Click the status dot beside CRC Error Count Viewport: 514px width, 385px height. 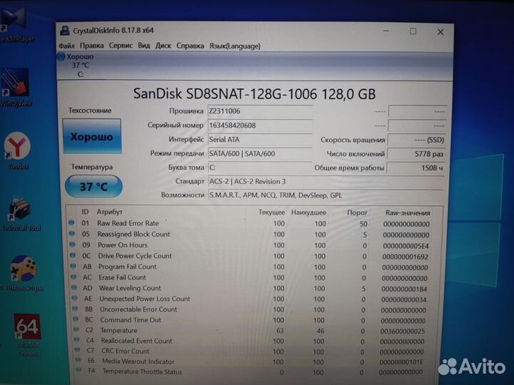point(77,350)
